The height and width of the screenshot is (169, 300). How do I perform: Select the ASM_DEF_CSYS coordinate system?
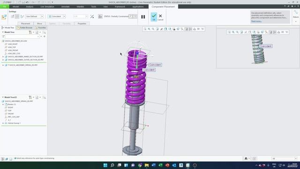click(14, 54)
